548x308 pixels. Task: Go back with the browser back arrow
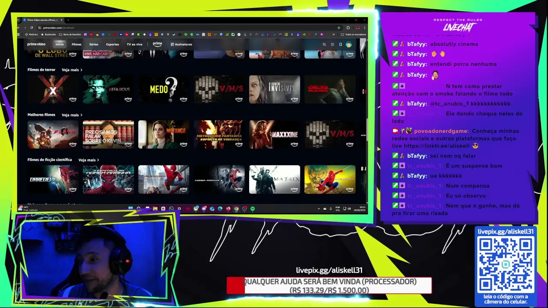[x=18, y=27]
